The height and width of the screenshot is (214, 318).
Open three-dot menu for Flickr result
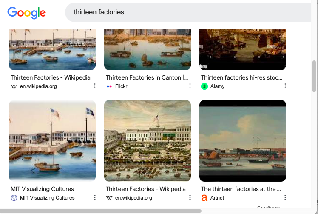[190, 86]
